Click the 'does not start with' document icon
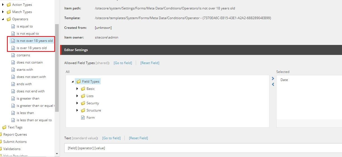The height and width of the screenshot is (157, 342). [x=13, y=77]
